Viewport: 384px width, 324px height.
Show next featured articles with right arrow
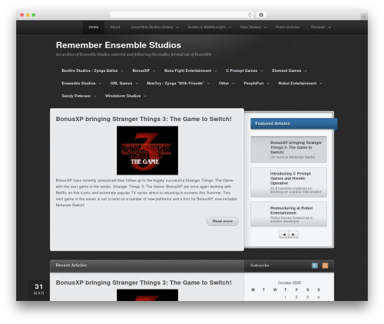point(293,234)
